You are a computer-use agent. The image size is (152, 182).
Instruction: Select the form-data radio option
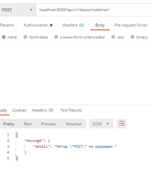point(25,37)
